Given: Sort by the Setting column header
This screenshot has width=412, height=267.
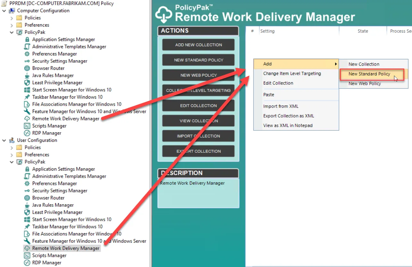Looking at the screenshot, I should click(299, 31).
